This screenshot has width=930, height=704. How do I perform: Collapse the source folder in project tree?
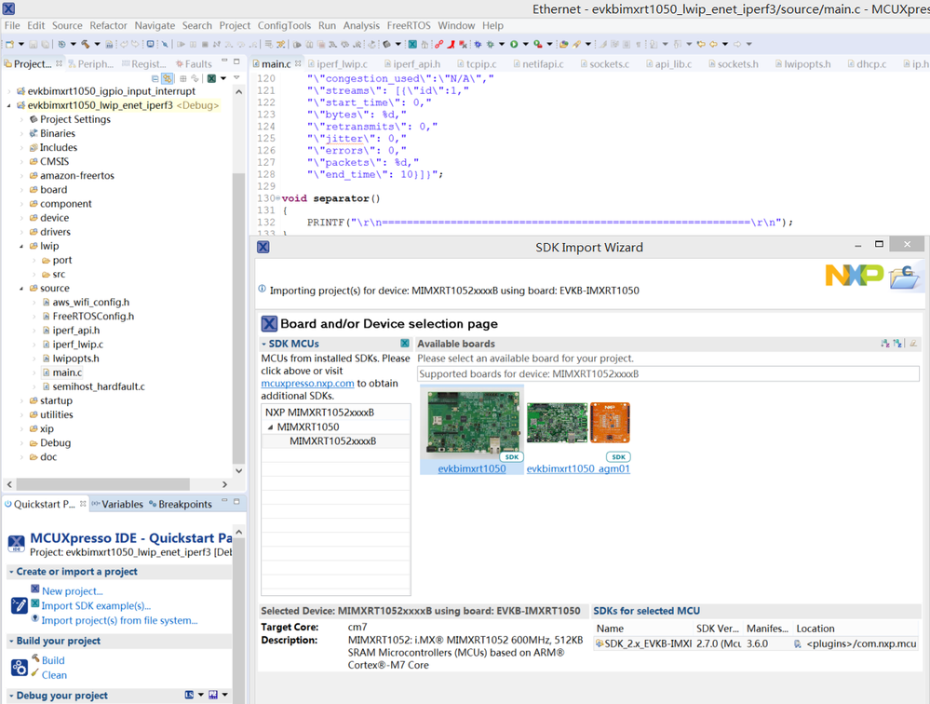click(x=22, y=289)
